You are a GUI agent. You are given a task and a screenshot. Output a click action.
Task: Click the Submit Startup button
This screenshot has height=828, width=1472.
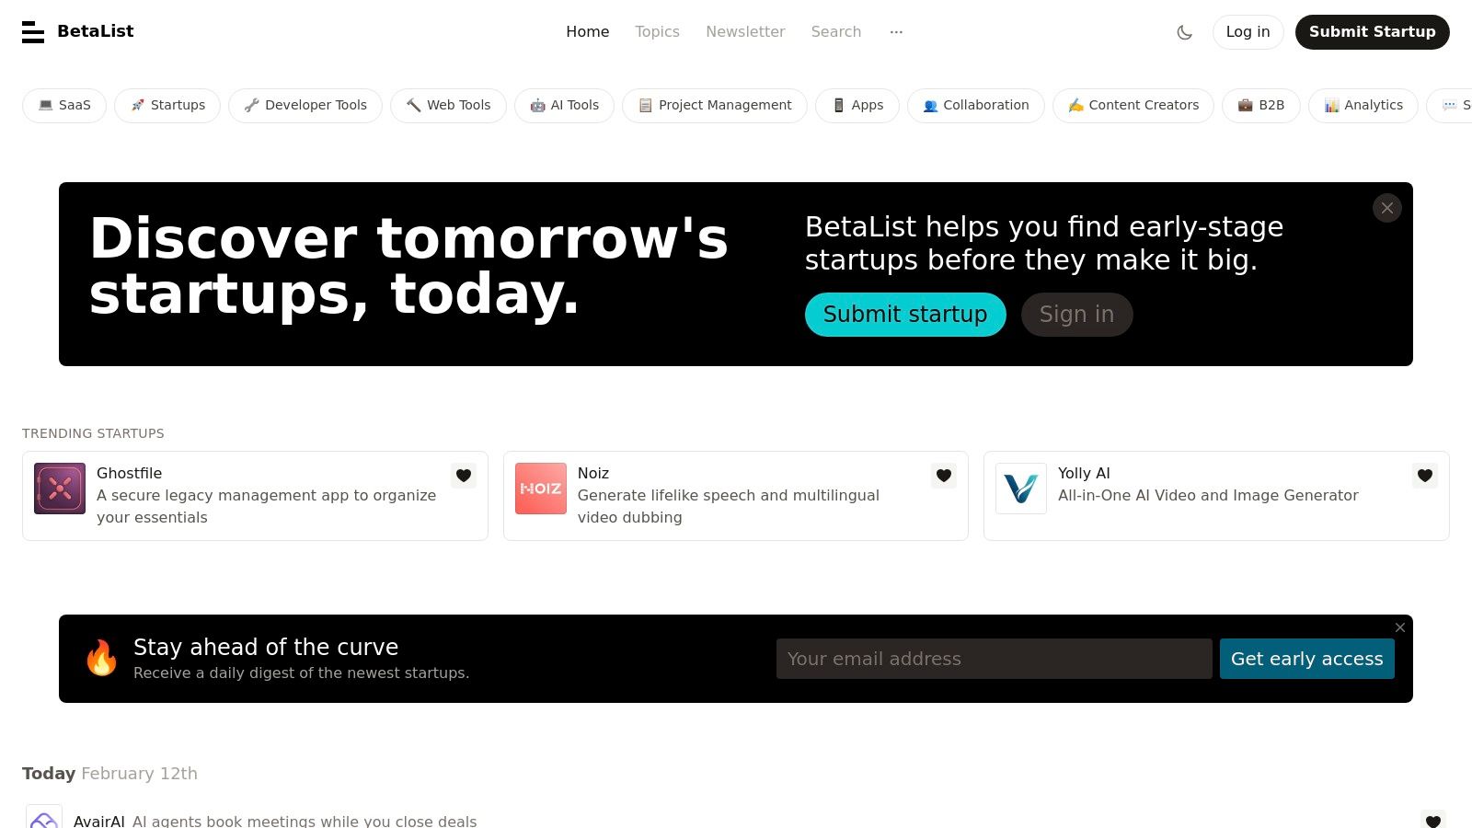(x=1372, y=32)
